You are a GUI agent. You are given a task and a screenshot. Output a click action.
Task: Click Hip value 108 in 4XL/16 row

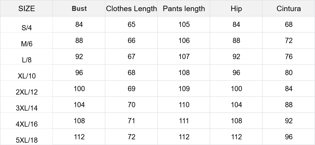click(236, 121)
